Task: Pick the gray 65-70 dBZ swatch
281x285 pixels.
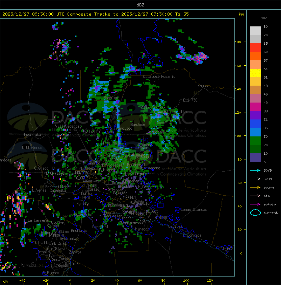Action: click(x=255, y=39)
